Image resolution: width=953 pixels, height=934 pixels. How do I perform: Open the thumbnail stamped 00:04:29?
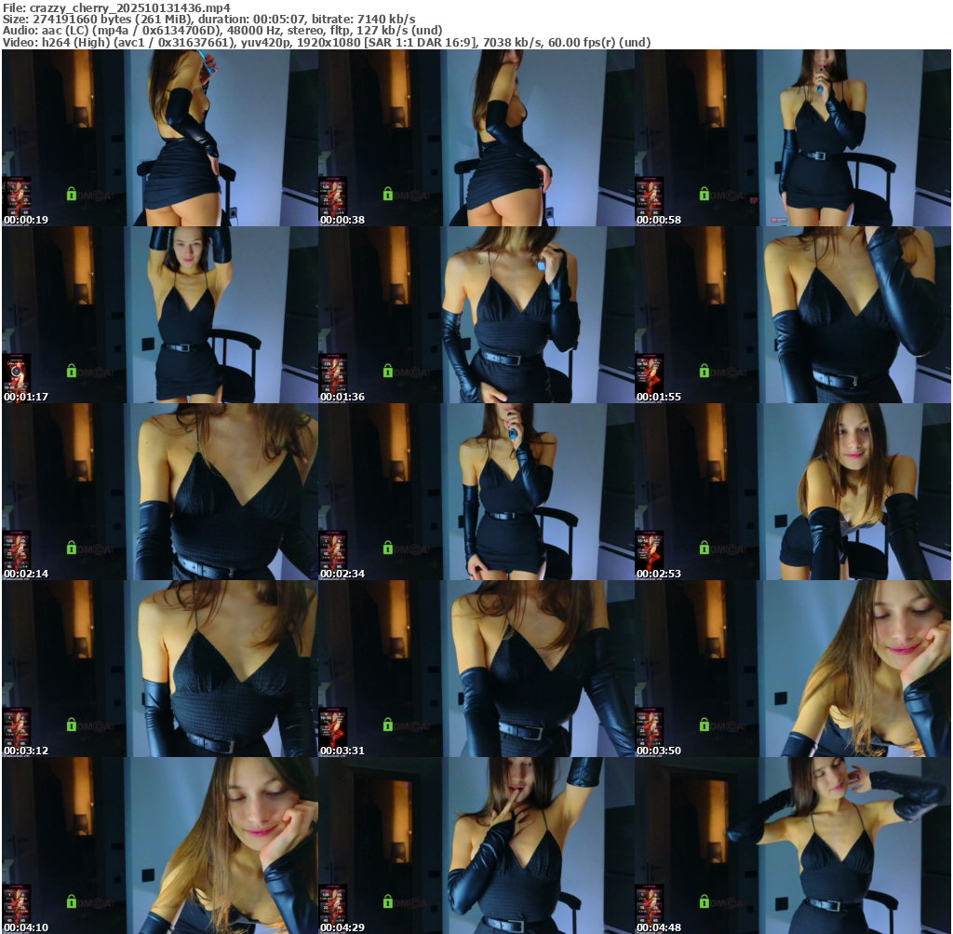click(476, 845)
